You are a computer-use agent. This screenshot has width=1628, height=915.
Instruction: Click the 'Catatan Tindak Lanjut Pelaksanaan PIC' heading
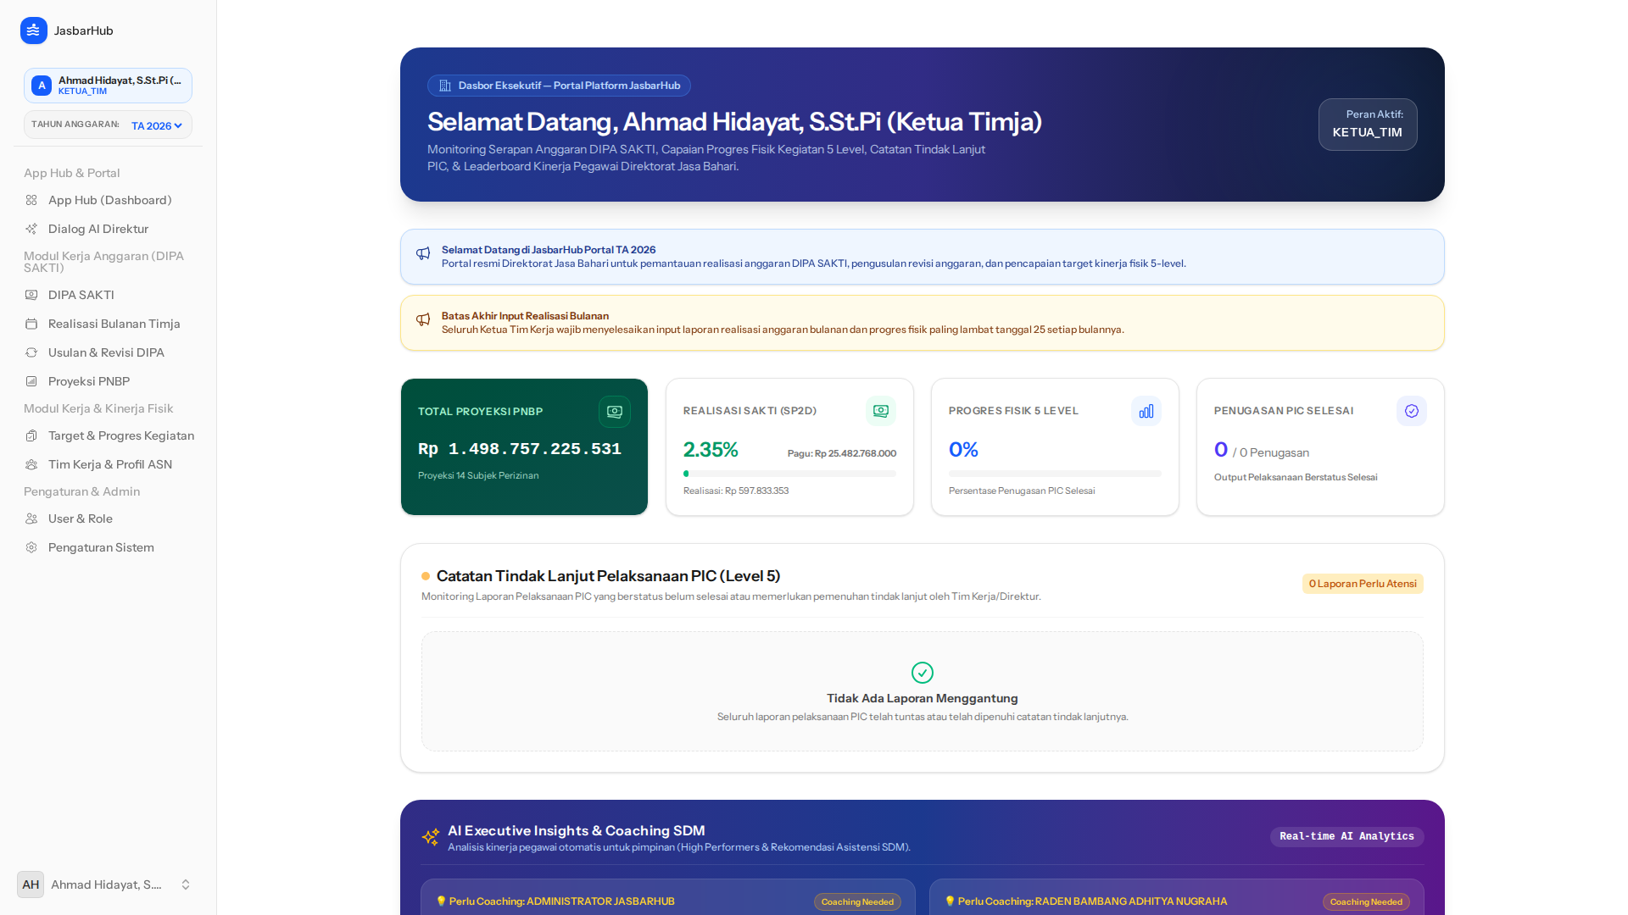pos(608,576)
